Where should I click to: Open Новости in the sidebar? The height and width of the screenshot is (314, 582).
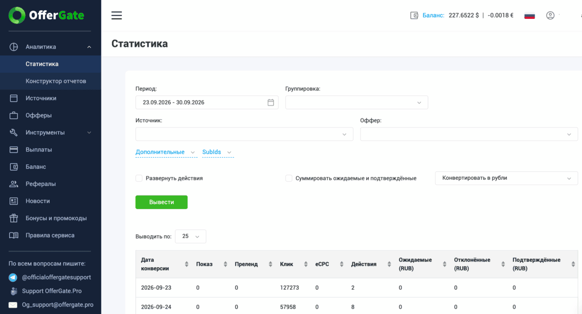[38, 201]
